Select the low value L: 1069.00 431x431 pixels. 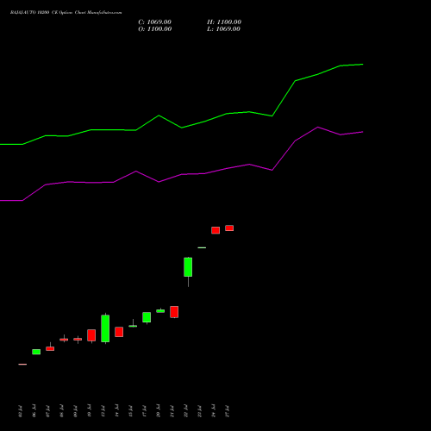point(223,29)
